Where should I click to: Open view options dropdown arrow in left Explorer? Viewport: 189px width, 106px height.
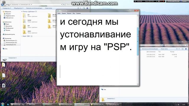tap(80, 8)
